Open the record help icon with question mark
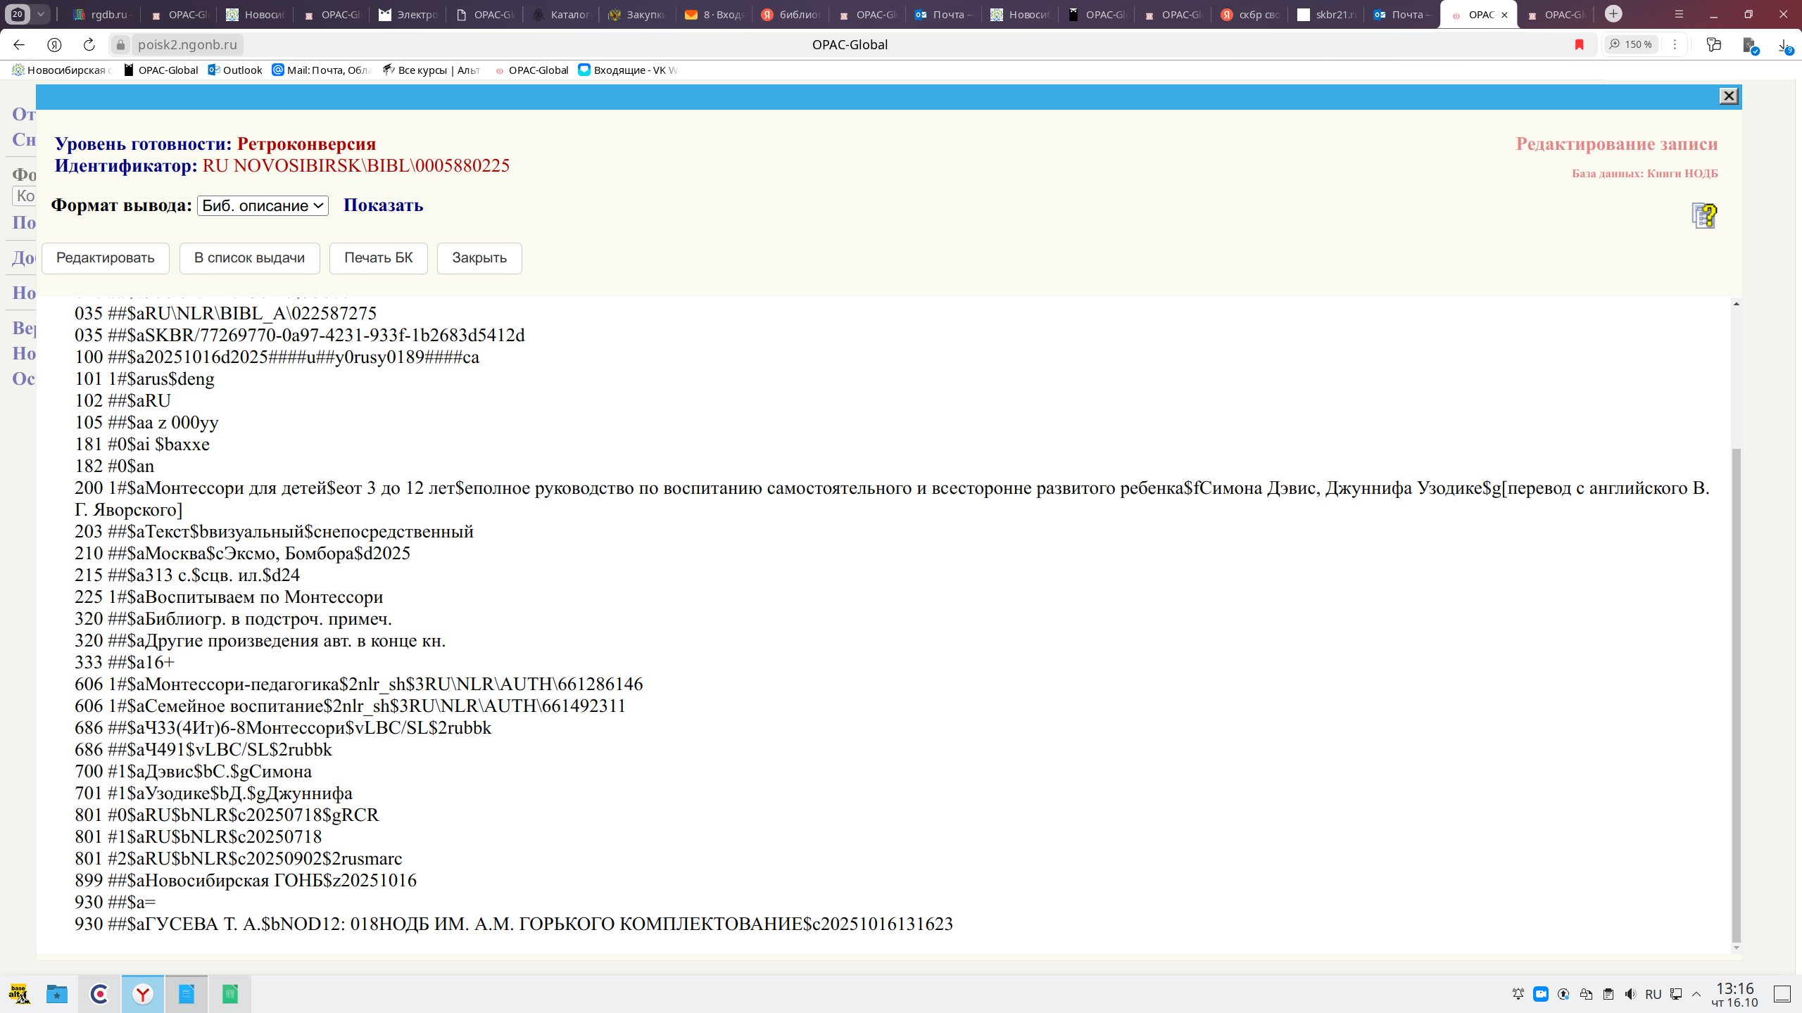The image size is (1802, 1013). pyautogui.click(x=1703, y=216)
